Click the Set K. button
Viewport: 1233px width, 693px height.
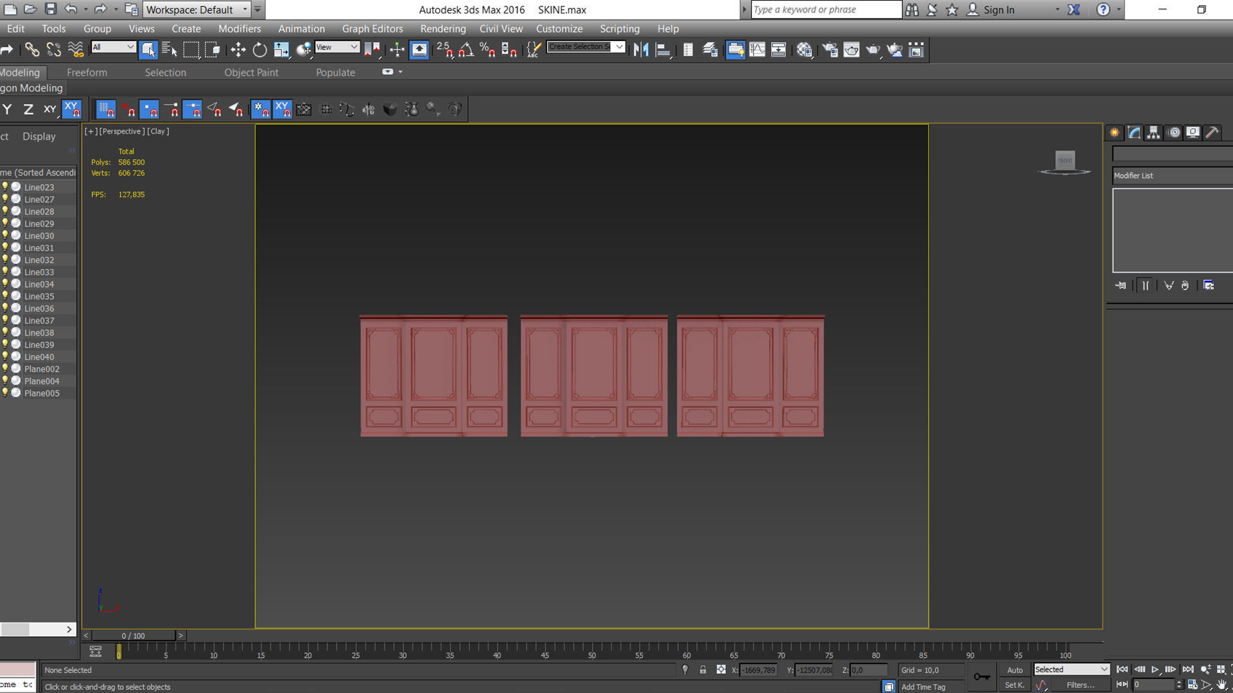click(1015, 685)
